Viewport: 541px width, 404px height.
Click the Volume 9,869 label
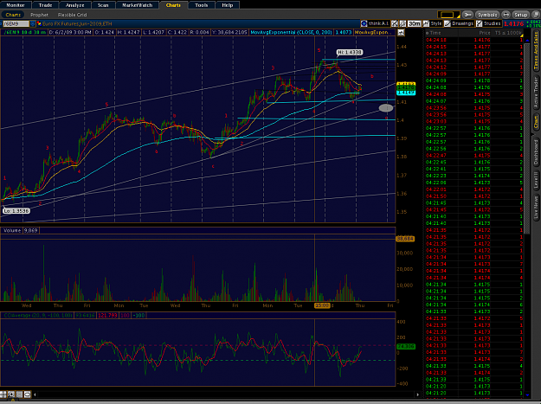click(21, 230)
